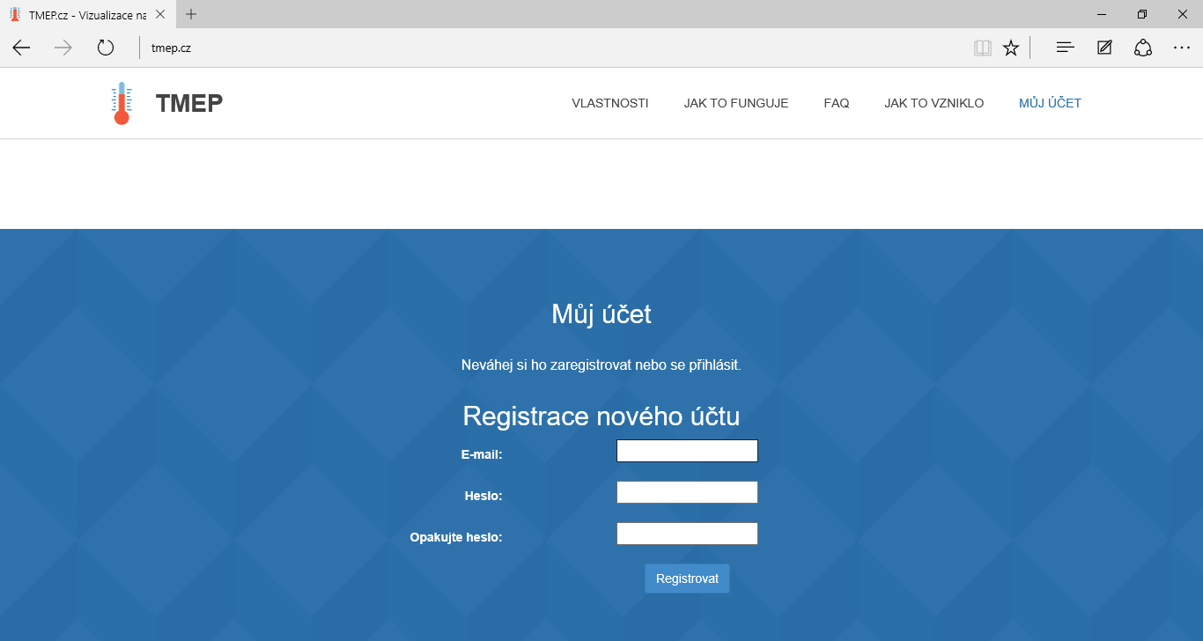Open the VLASTNOSTI menu item
This screenshot has height=641, width=1203.
609,103
